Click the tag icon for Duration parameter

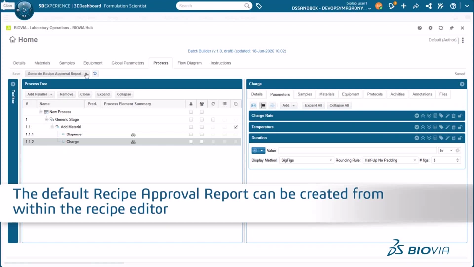click(441, 138)
